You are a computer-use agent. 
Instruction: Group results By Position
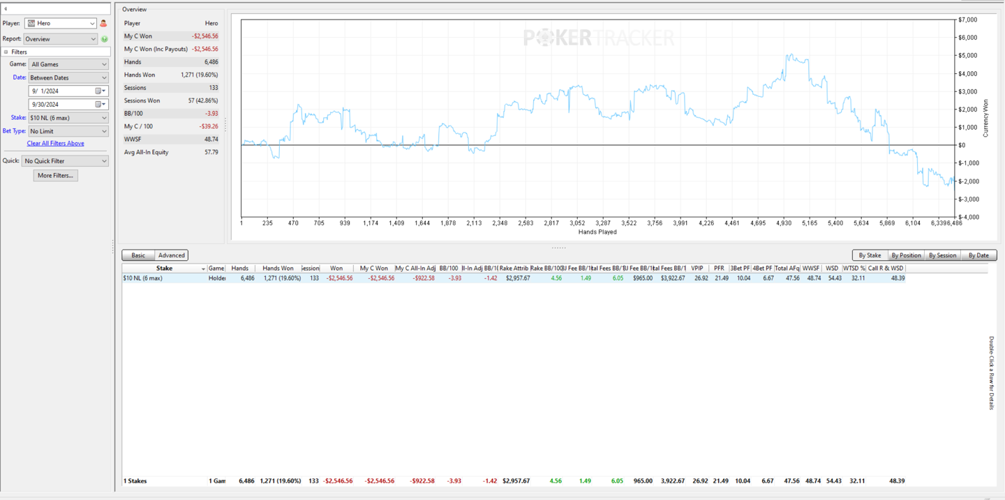click(906, 255)
